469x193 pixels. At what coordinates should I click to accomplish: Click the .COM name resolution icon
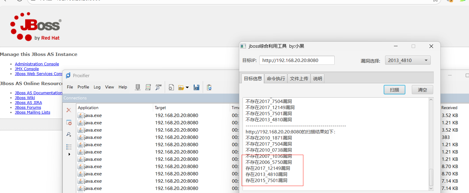(158, 87)
